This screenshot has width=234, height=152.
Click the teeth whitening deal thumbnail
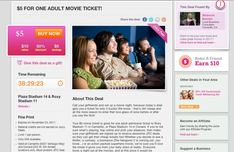point(187,95)
